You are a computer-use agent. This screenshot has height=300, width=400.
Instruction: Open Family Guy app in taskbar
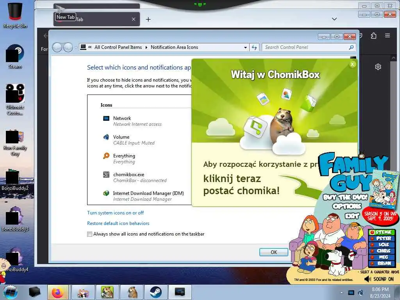[83, 292]
